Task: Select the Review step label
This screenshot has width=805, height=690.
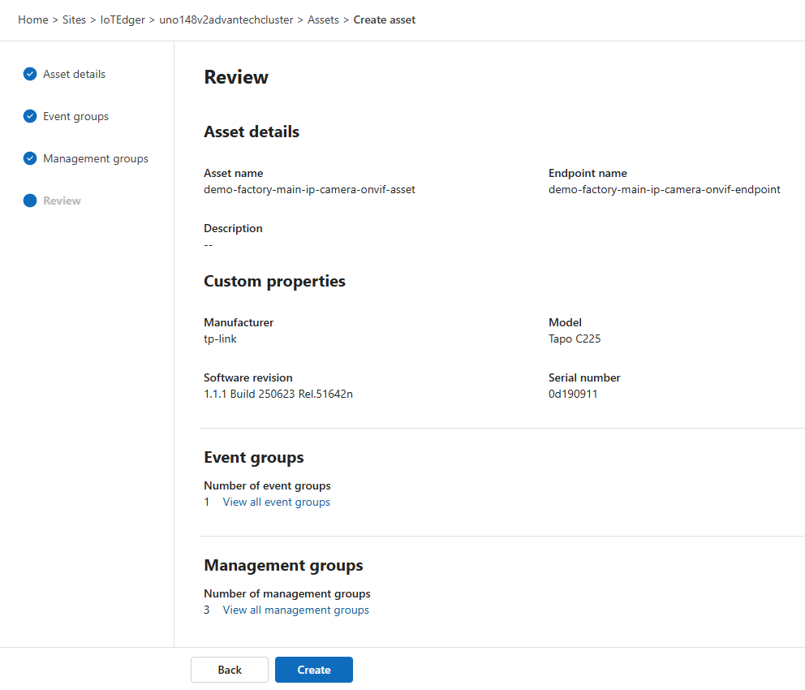Action: tap(62, 201)
